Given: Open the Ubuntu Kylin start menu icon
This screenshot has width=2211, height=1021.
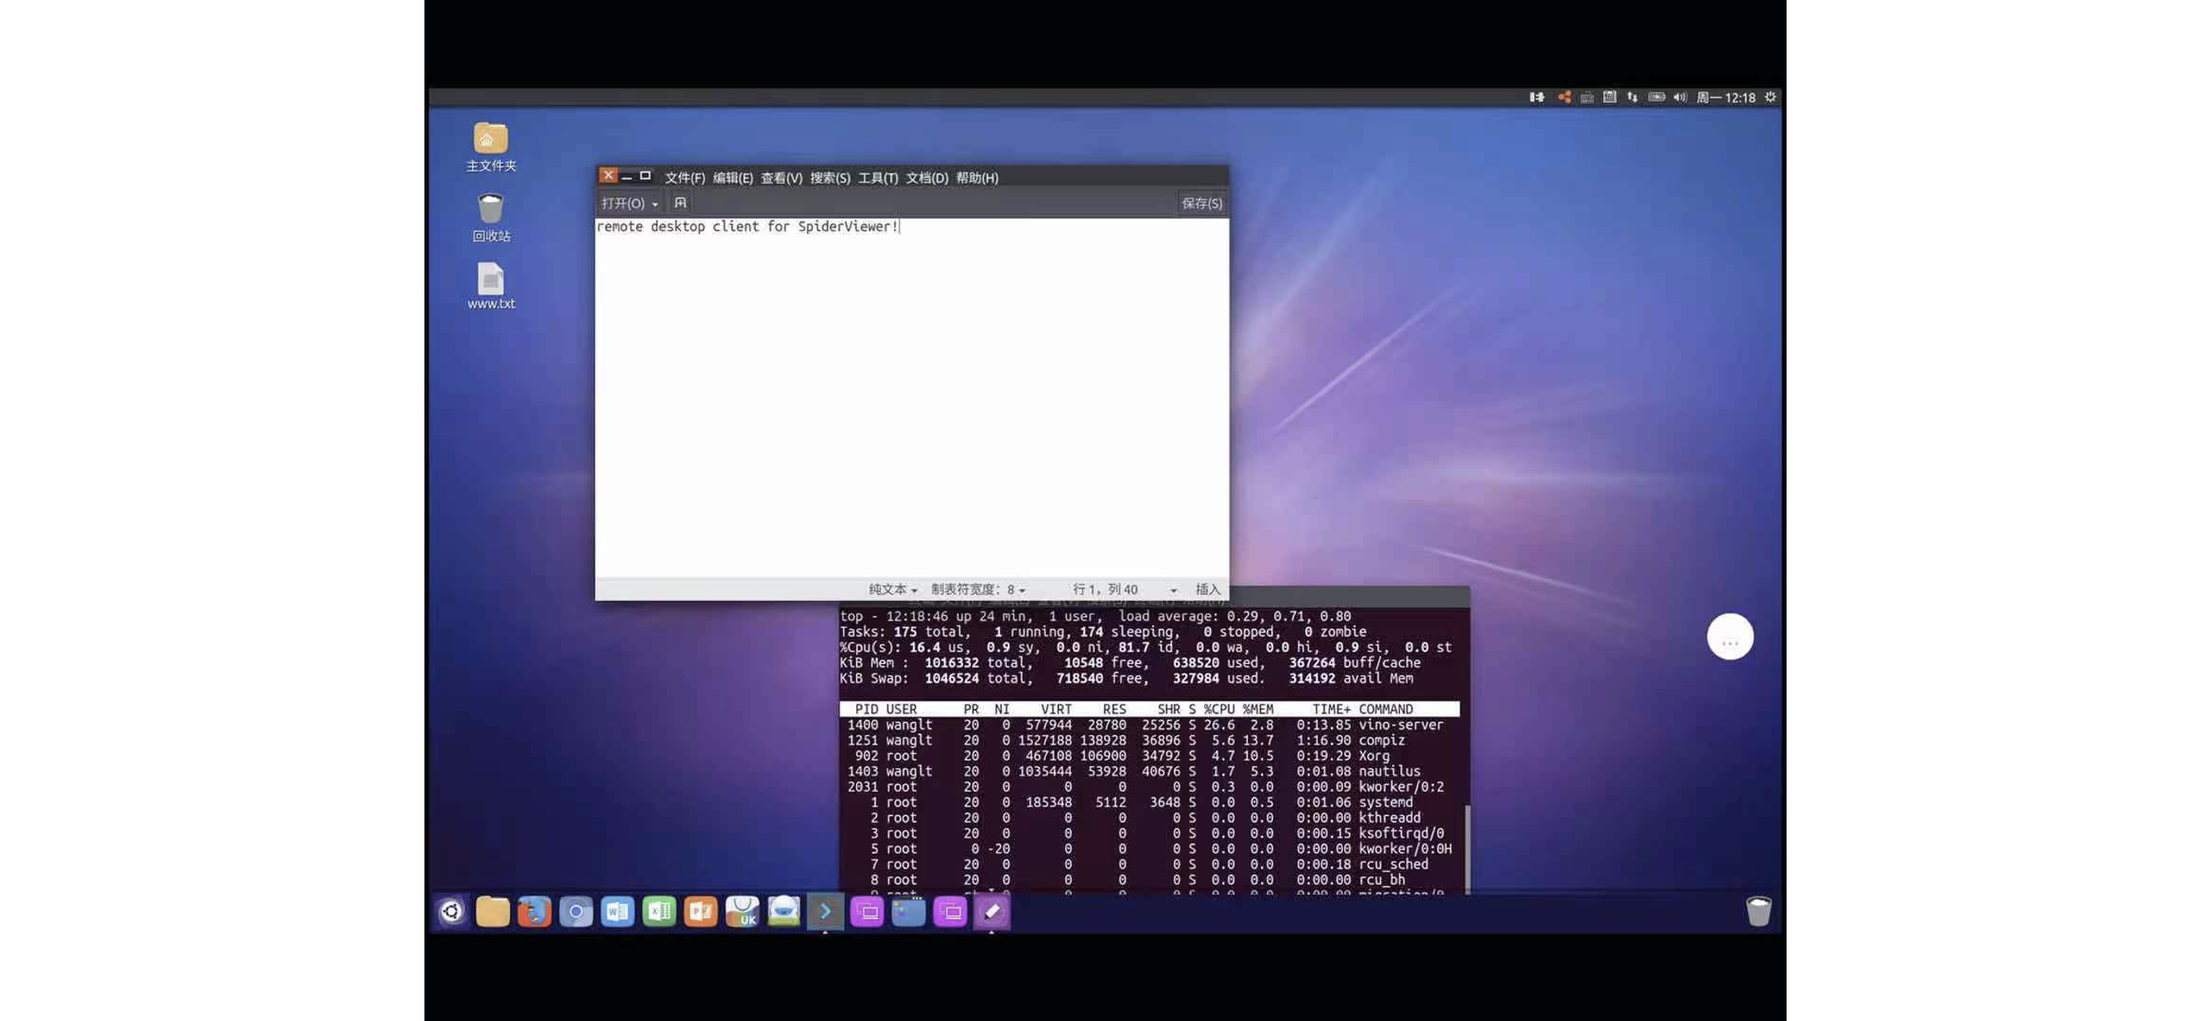Looking at the screenshot, I should 452,911.
